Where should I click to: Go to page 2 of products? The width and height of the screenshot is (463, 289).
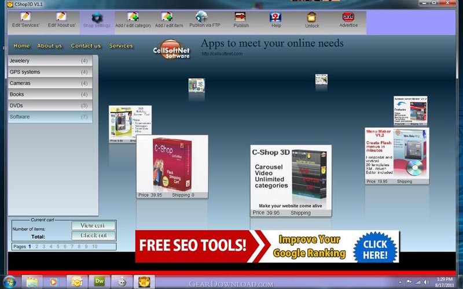click(36, 247)
